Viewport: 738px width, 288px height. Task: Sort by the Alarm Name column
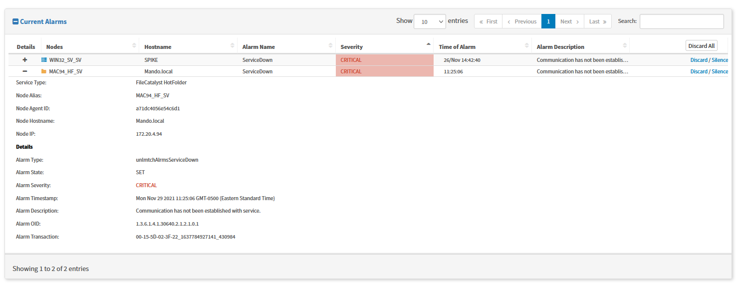(x=286, y=46)
